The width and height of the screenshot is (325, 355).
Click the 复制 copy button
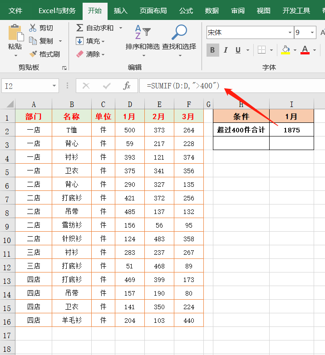click(41, 41)
